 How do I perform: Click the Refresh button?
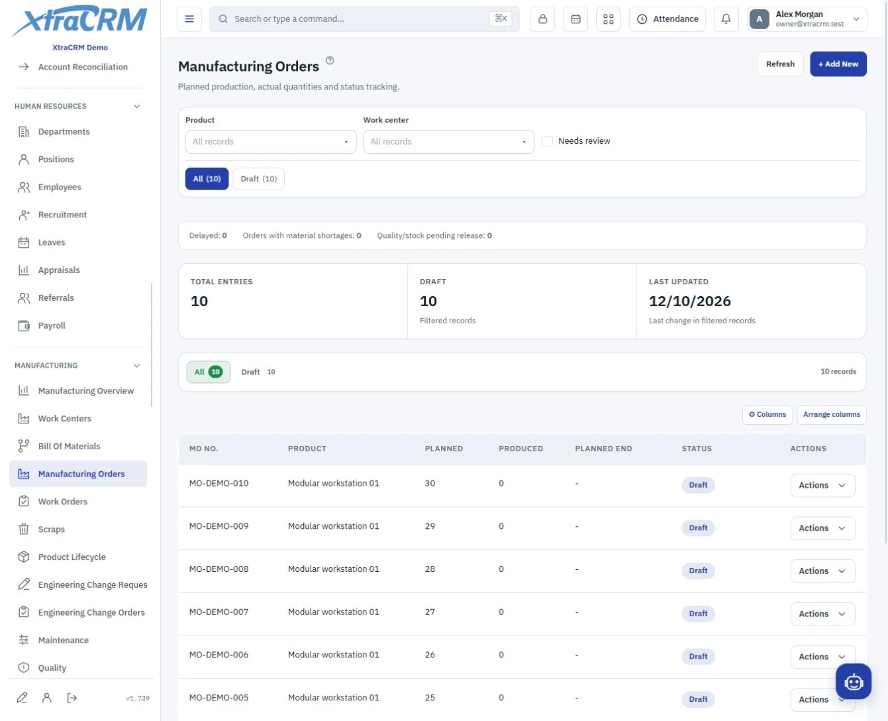pos(780,64)
